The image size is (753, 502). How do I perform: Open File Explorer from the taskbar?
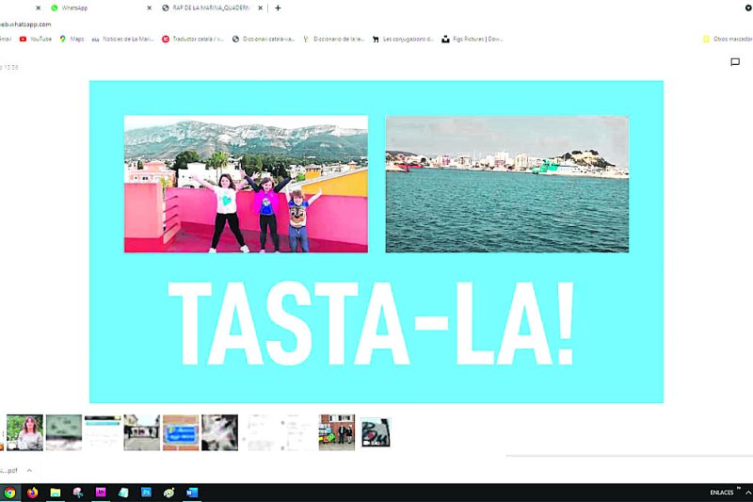pyautogui.click(x=56, y=492)
